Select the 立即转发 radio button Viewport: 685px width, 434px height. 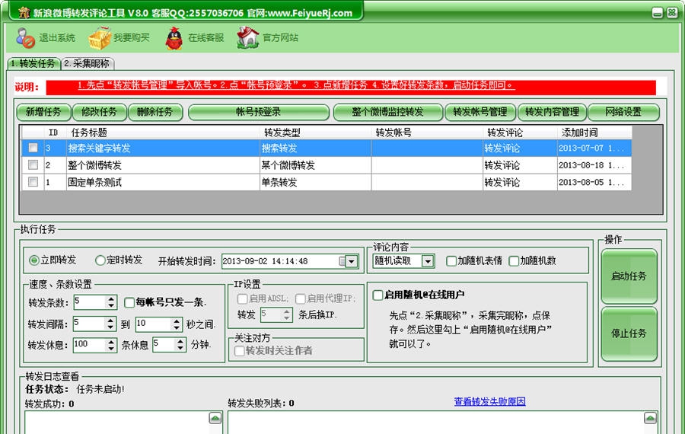(x=34, y=260)
